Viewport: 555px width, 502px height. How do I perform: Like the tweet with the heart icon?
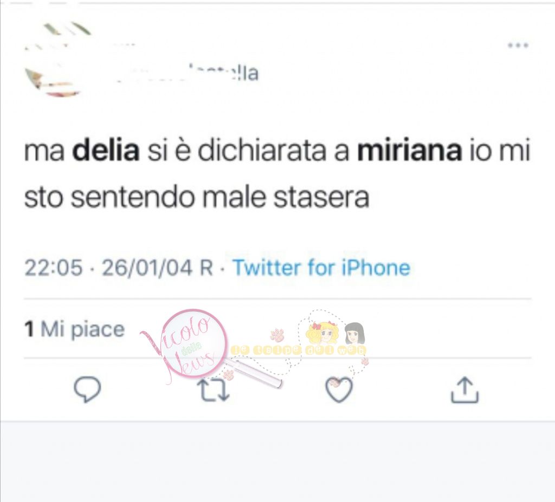[339, 390]
